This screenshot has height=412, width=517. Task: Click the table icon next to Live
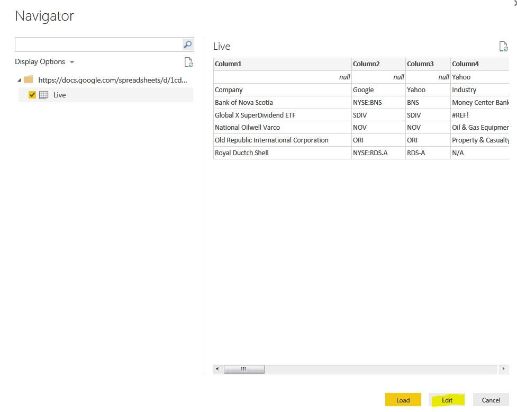(x=44, y=95)
